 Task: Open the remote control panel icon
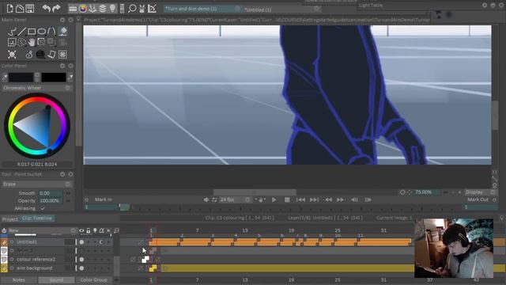pos(122,9)
